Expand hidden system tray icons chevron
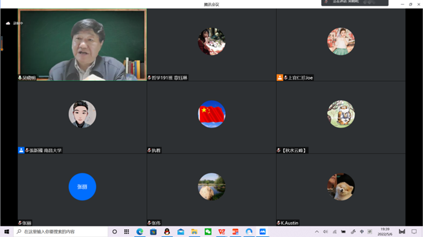 coord(317,232)
